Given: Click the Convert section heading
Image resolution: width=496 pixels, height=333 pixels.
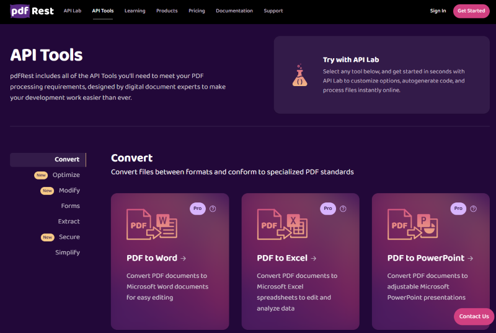Looking at the screenshot, I should pyautogui.click(x=131, y=158).
